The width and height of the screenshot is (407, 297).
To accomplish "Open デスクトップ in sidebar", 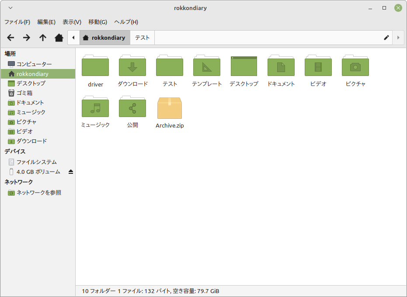I will 38,83.
